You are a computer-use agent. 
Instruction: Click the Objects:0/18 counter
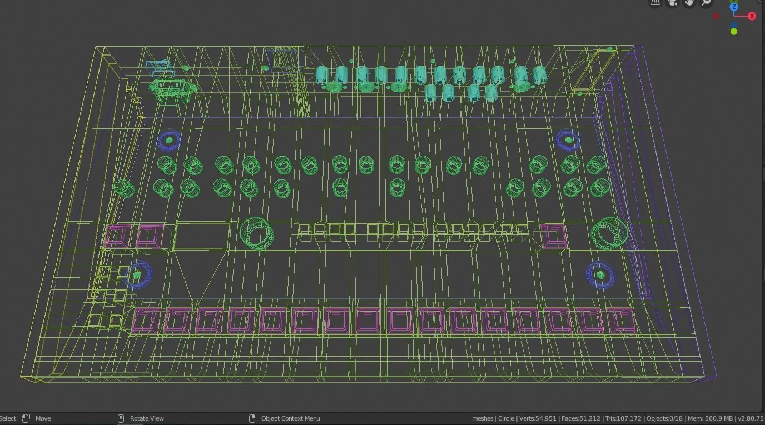coord(664,418)
